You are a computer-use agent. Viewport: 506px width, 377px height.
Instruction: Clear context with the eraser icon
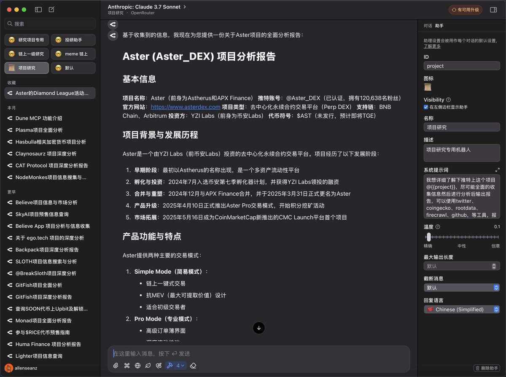coord(194,366)
